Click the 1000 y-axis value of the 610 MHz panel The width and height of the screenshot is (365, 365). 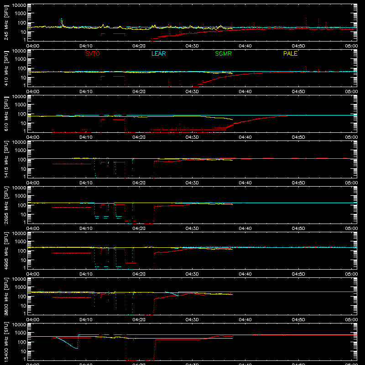coord(21,105)
